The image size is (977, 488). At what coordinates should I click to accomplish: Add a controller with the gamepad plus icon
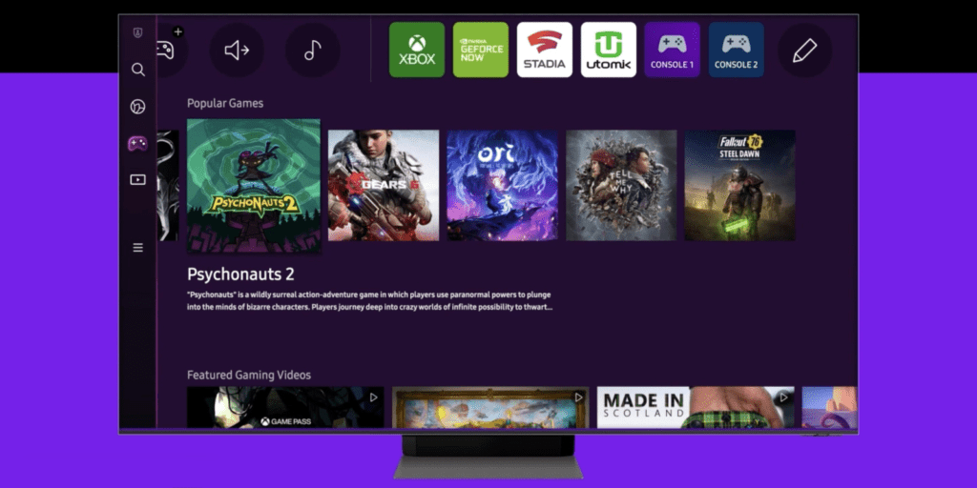click(x=167, y=50)
